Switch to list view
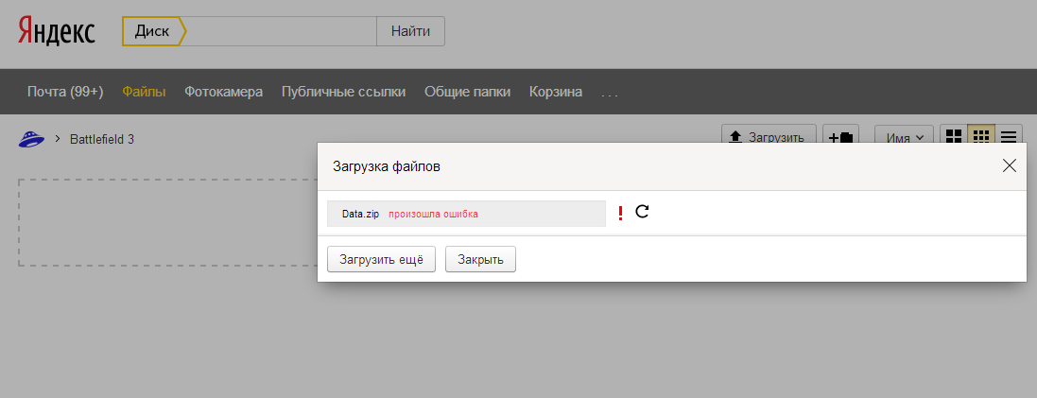1037x398 pixels. click(x=1009, y=137)
